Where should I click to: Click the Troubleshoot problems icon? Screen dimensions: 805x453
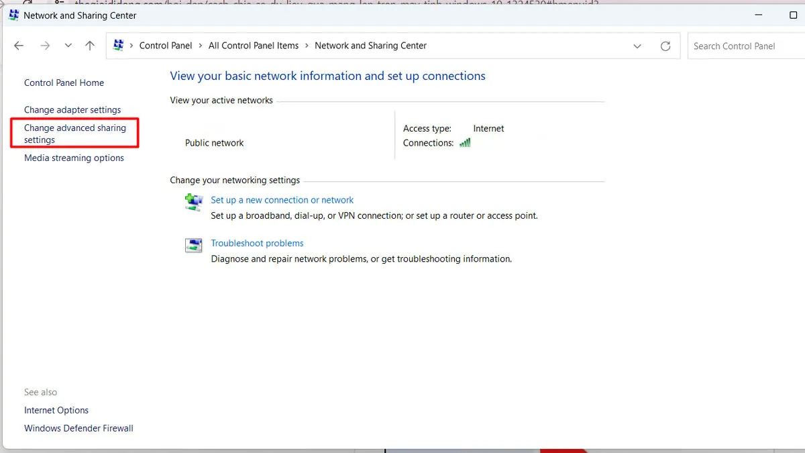(193, 245)
